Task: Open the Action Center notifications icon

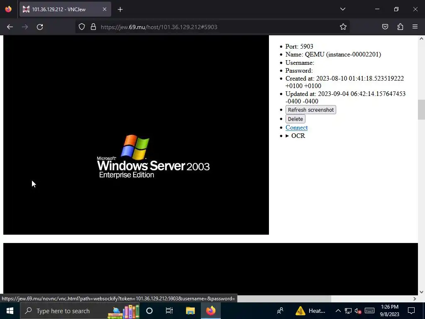Action: pyautogui.click(x=411, y=311)
